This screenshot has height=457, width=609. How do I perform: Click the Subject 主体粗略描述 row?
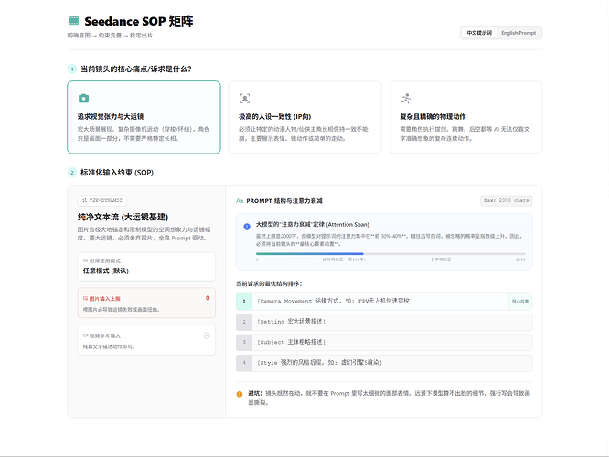(384, 343)
